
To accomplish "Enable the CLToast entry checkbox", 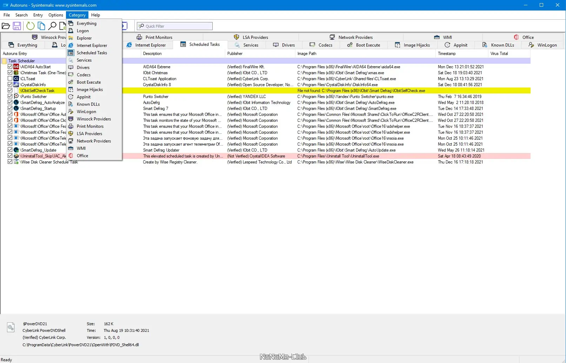I will pos(10,79).
